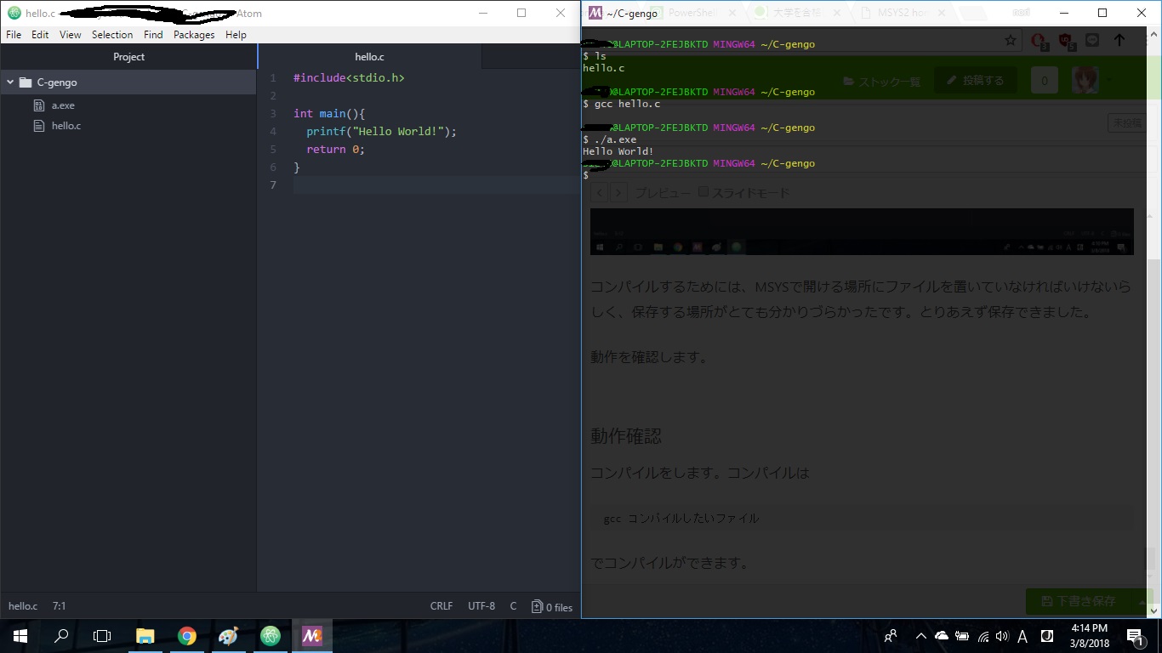Image resolution: width=1162 pixels, height=653 pixels.
Task: Click the Paint icon in the taskbar
Action: [x=228, y=636]
